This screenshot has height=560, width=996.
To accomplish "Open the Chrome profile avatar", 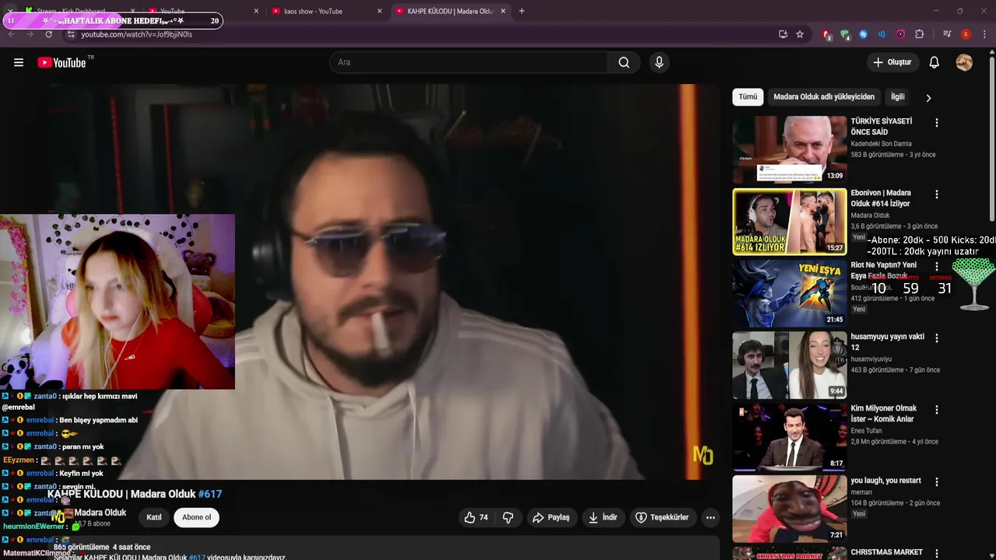I will (x=966, y=34).
